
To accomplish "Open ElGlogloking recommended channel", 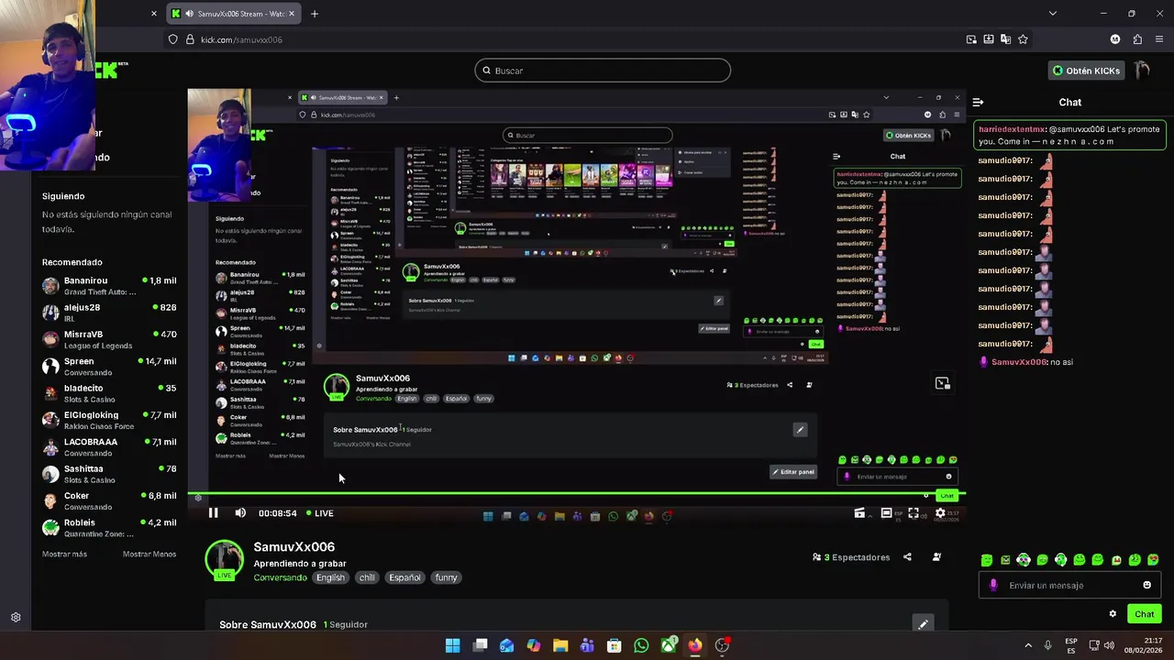I will tap(109, 420).
